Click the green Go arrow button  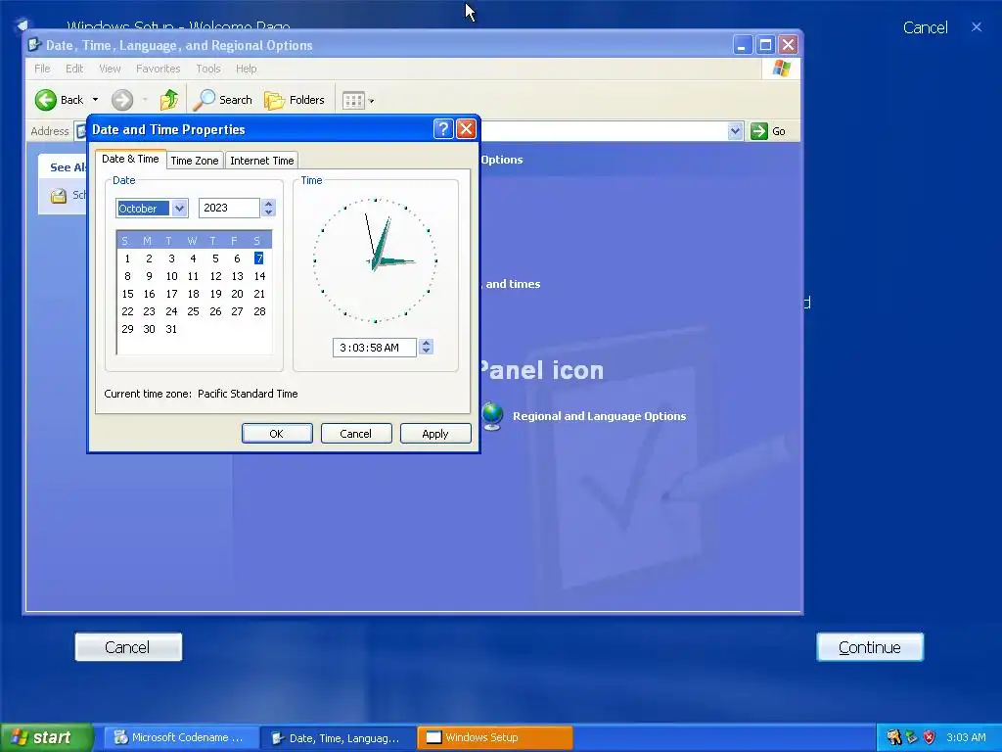pyautogui.click(x=759, y=131)
